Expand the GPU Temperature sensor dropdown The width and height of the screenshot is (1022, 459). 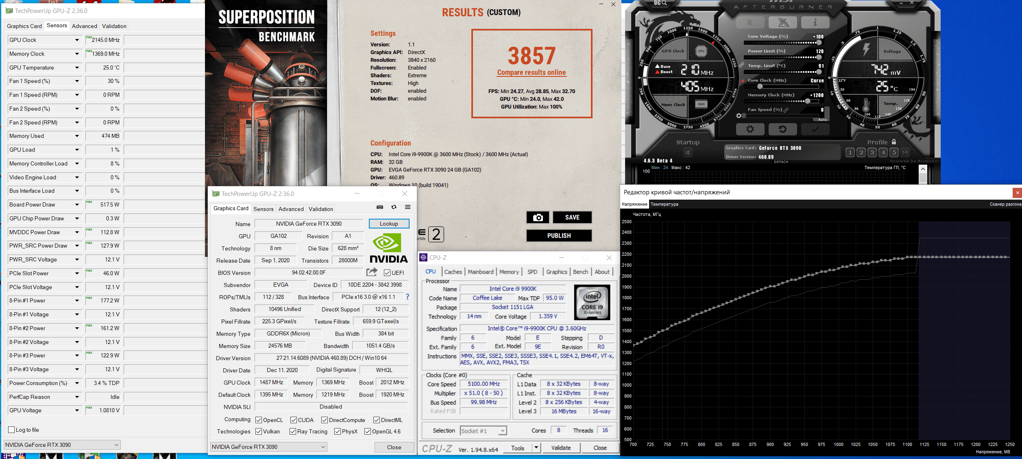[77, 67]
